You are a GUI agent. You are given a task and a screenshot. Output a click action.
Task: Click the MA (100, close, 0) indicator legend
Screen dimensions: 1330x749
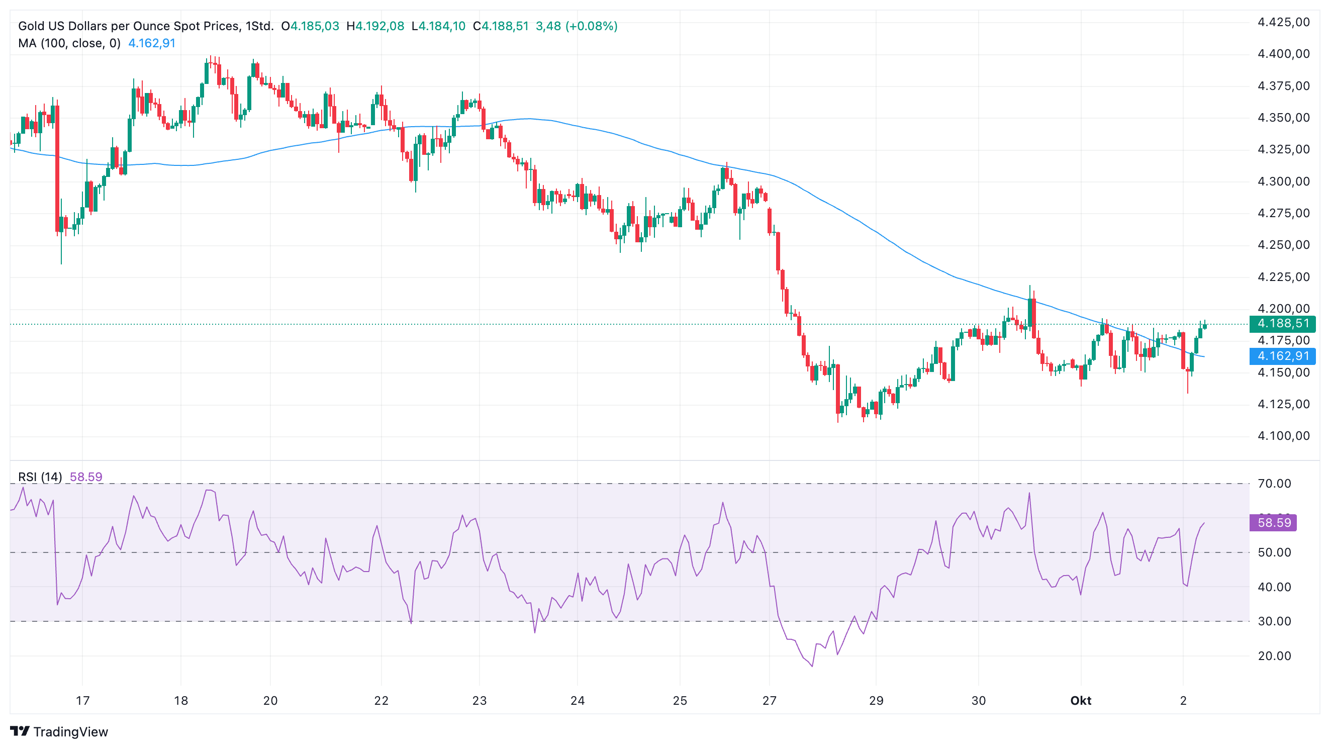click(x=69, y=43)
